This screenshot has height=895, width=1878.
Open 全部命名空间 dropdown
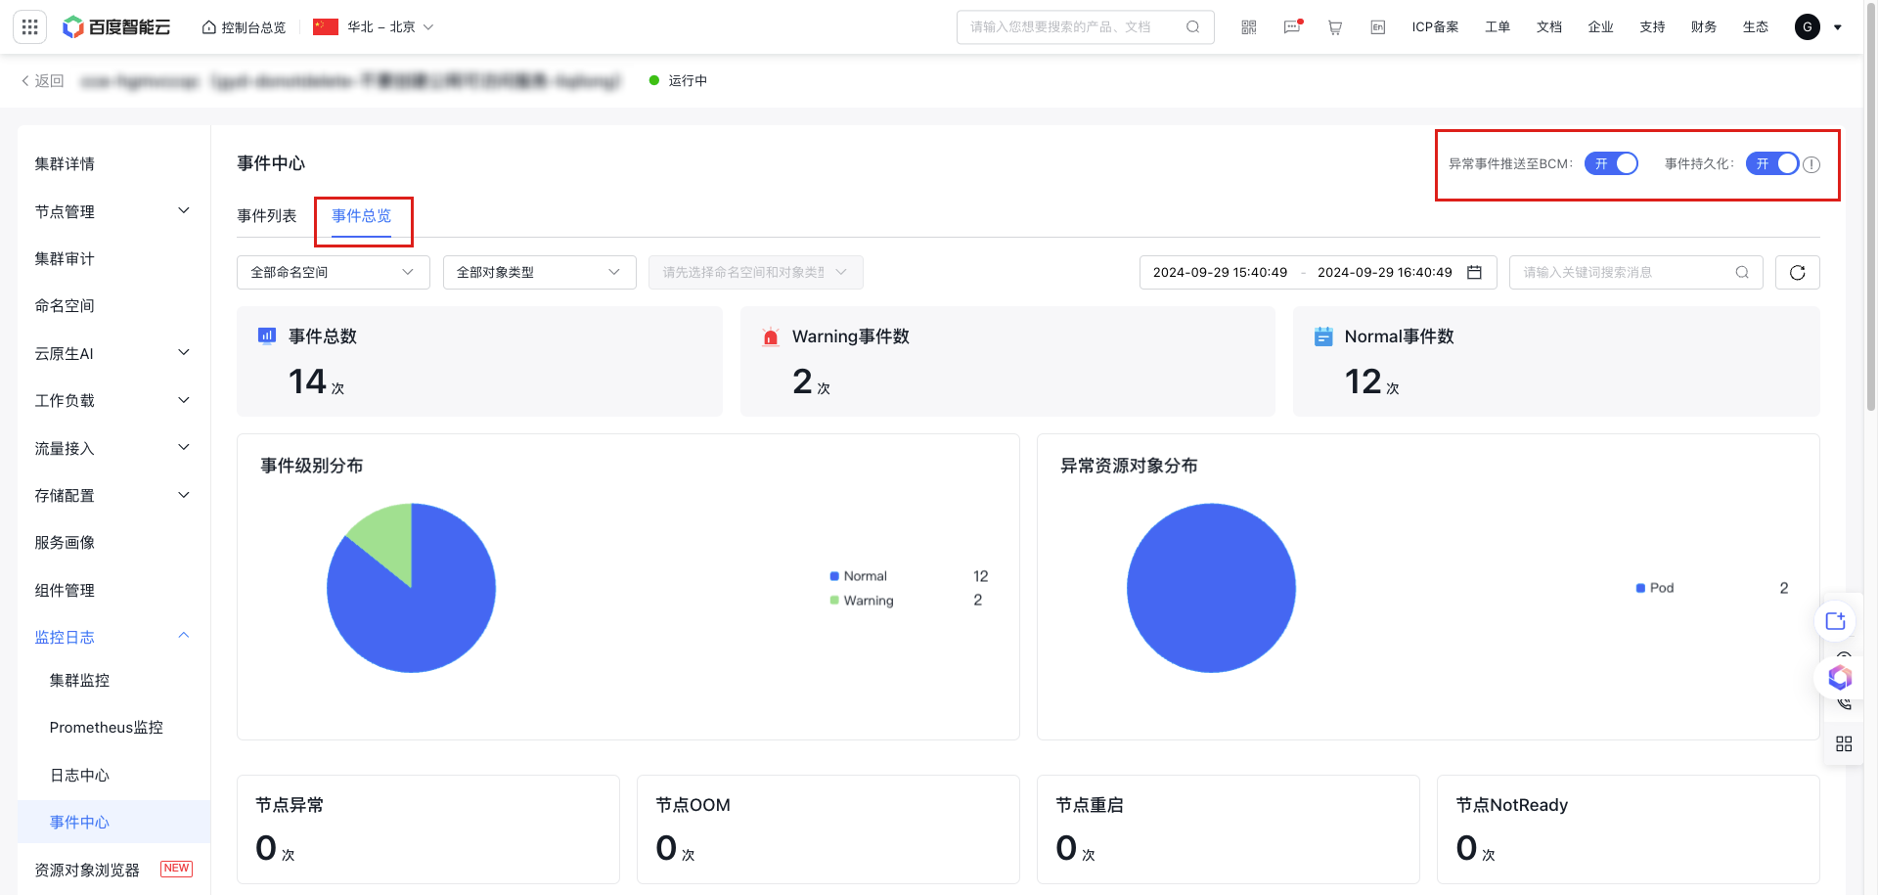[333, 272]
